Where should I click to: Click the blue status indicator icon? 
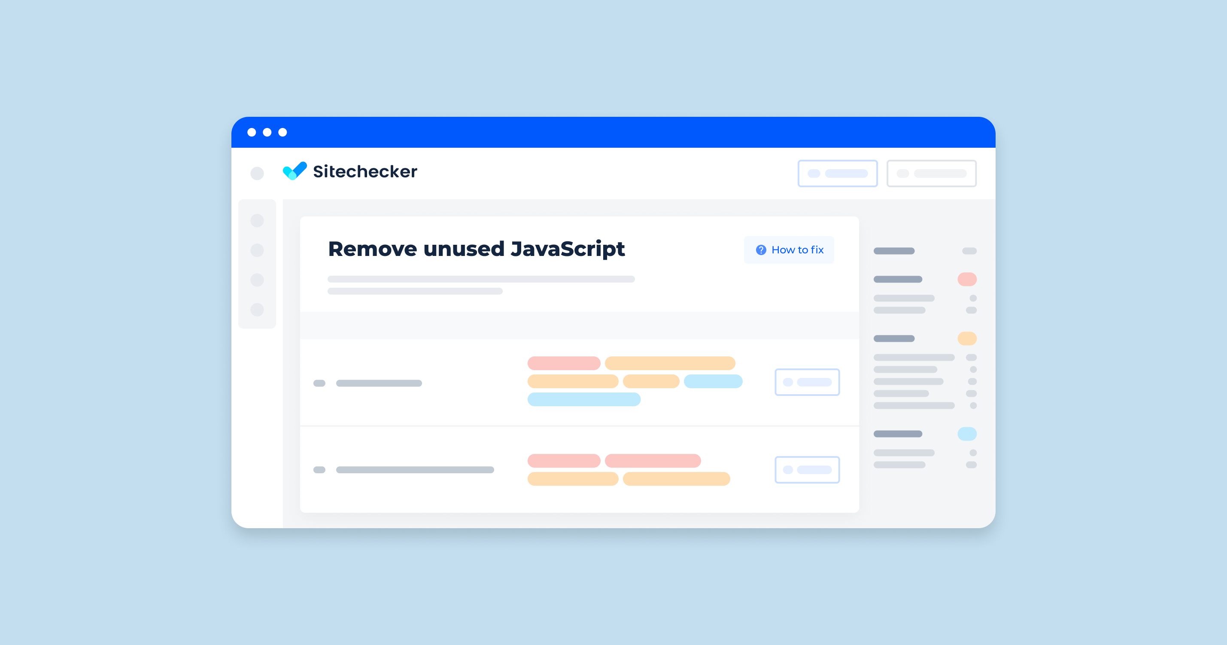[966, 434]
